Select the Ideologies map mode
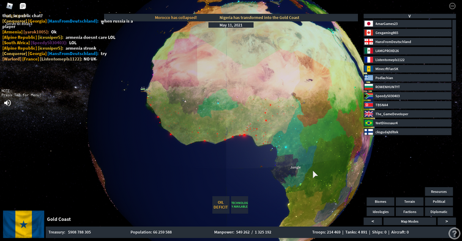Viewport: 462px width, 241px height. pyautogui.click(x=381, y=212)
